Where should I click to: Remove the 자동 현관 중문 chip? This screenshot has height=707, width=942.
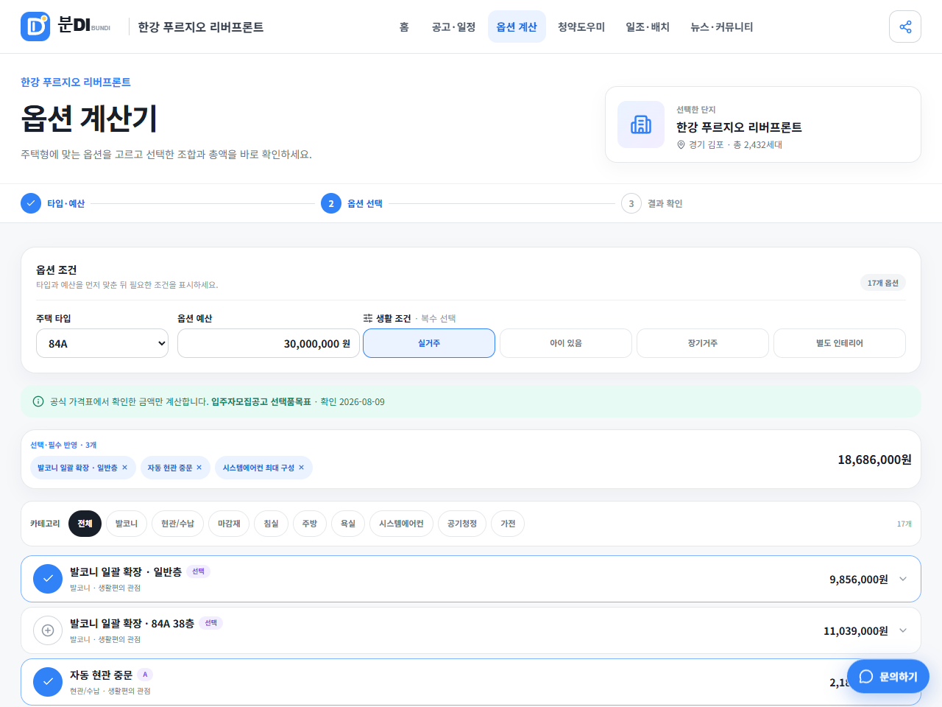tap(199, 468)
